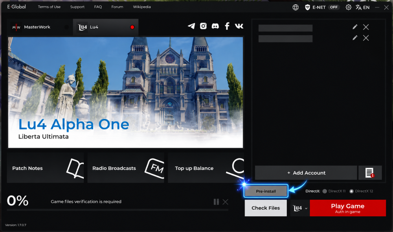Edit the second account with pencil icon
The width and height of the screenshot is (393, 232).
[355, 38]
